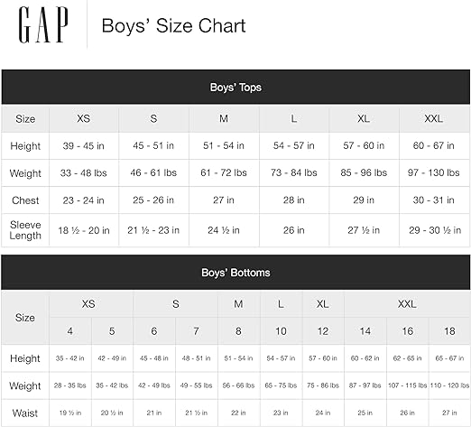Click the 97 - 130 lbs weight cell

pos(434,173)
